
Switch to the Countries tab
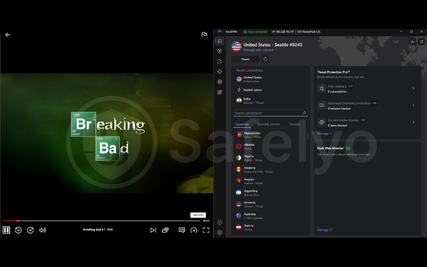tap(242, 124)
